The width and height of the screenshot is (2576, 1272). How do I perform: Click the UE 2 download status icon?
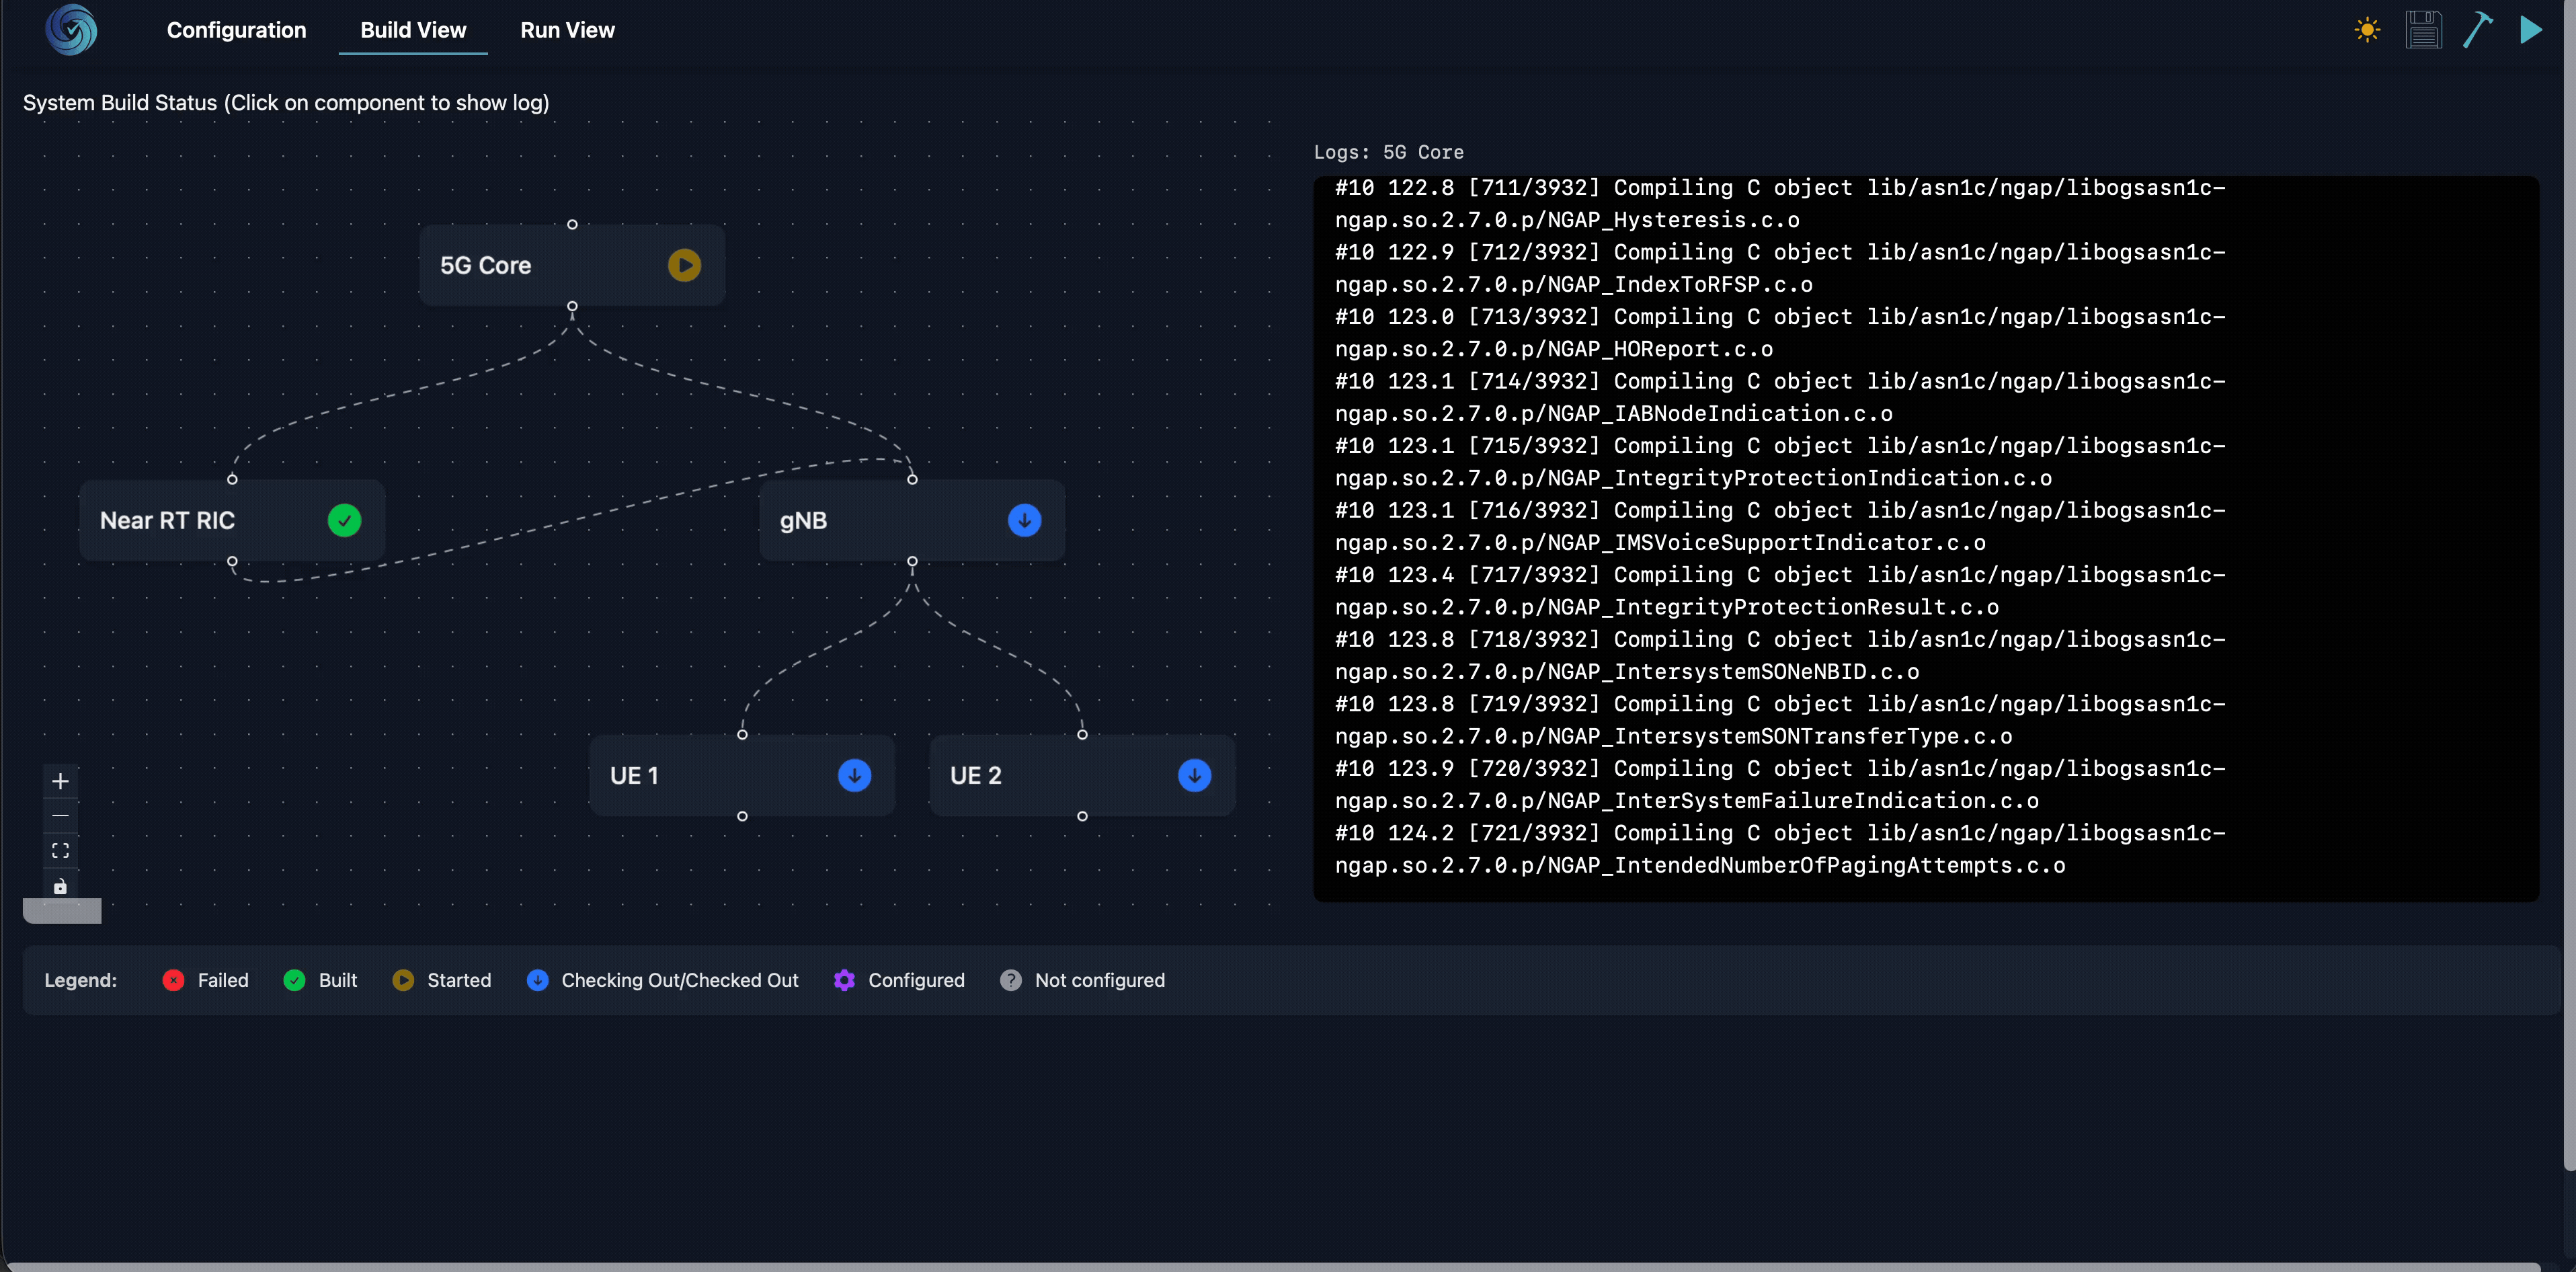1194,775
